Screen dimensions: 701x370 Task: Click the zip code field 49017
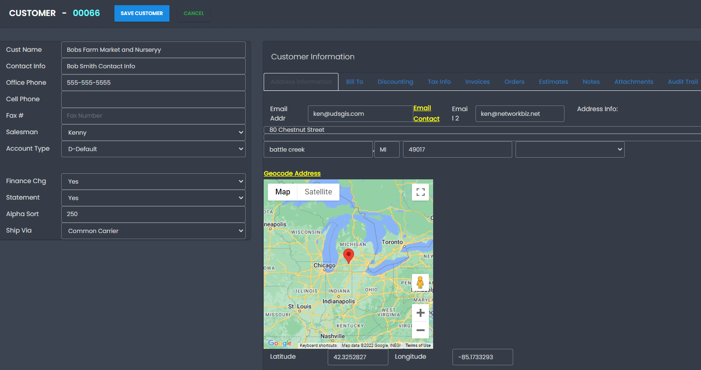coord(457,149)
